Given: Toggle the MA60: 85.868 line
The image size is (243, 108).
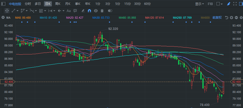Looking at the screenshot, I should coord(128,18).
